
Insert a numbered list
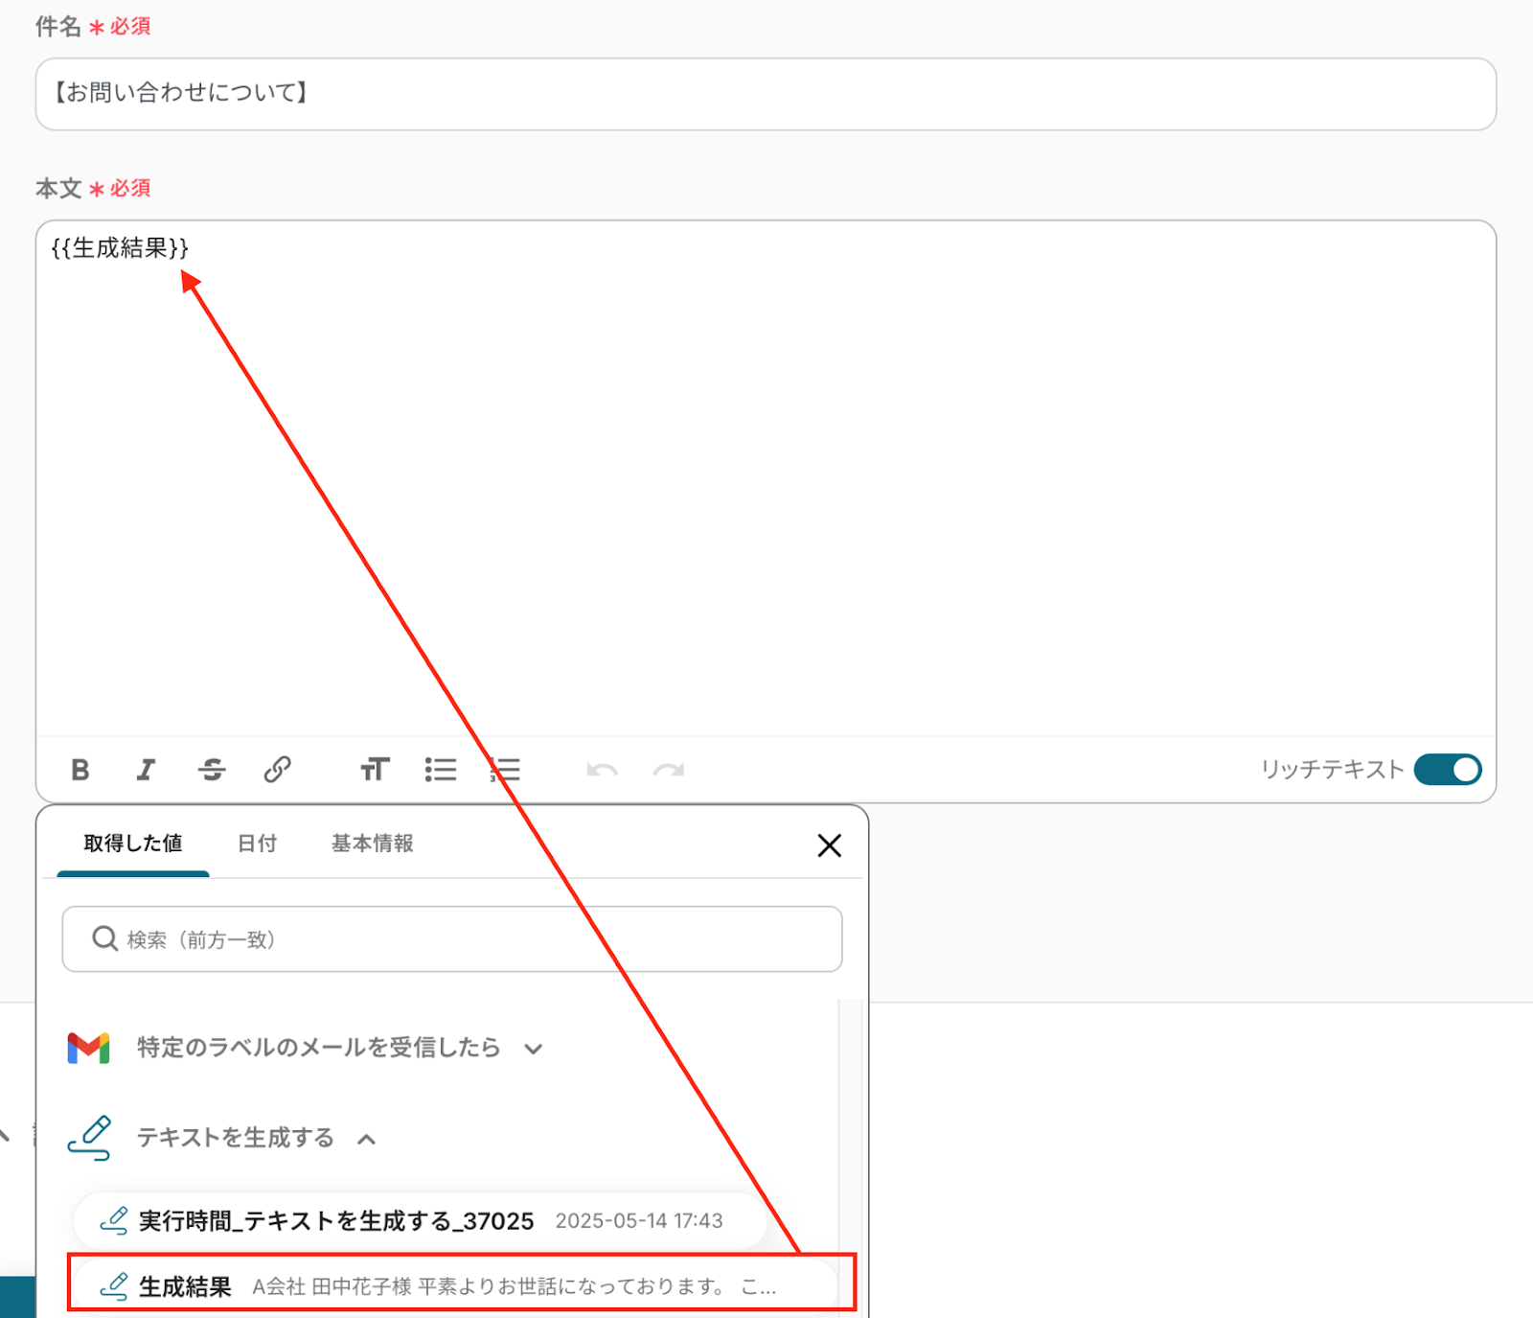point(505,770)
